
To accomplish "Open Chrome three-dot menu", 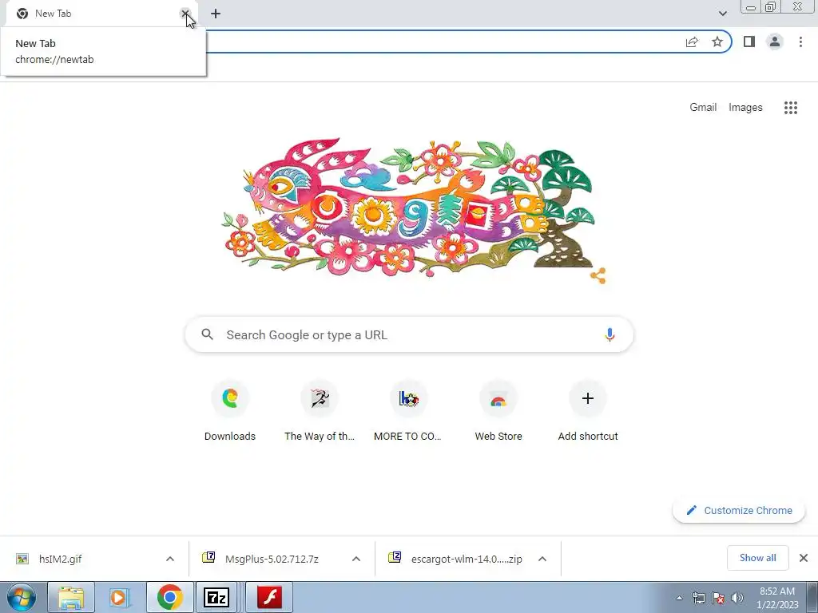I will click(800, 42).
